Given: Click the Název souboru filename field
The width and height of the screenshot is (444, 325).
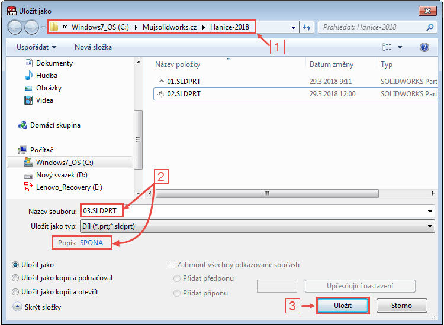Looking at the screenshot, I should point(255,211).
